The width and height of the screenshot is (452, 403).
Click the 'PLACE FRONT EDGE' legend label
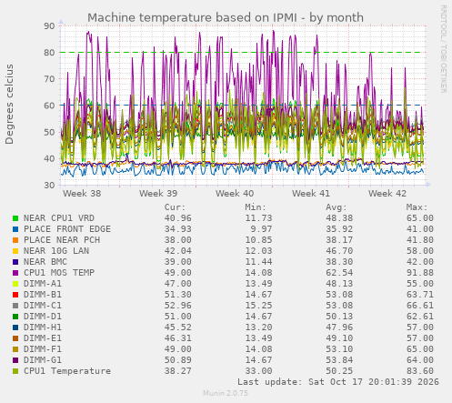[67, 229]
